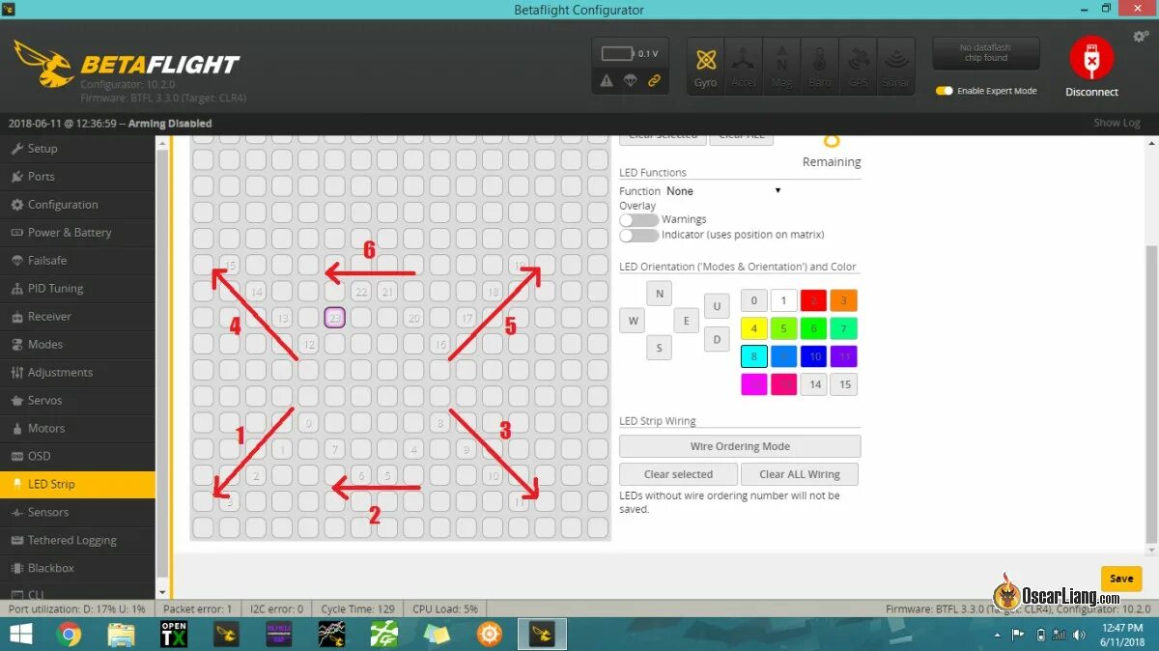This screenshot has width=1159, height=651.
Task: Switch to the Tethered Logging tab
Action: click(x=77, y=541)
